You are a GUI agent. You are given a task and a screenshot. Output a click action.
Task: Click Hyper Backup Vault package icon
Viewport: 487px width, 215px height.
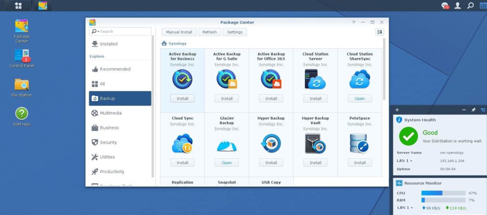315,143
